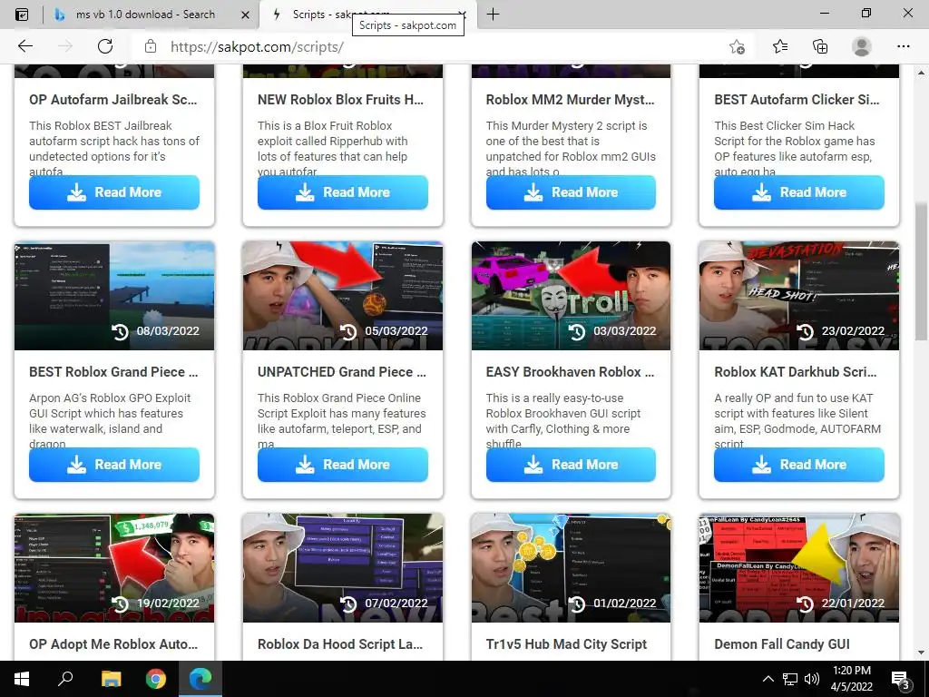Add this page to favorites star
The height and width of the screenshot is (697, 929).
737,47
